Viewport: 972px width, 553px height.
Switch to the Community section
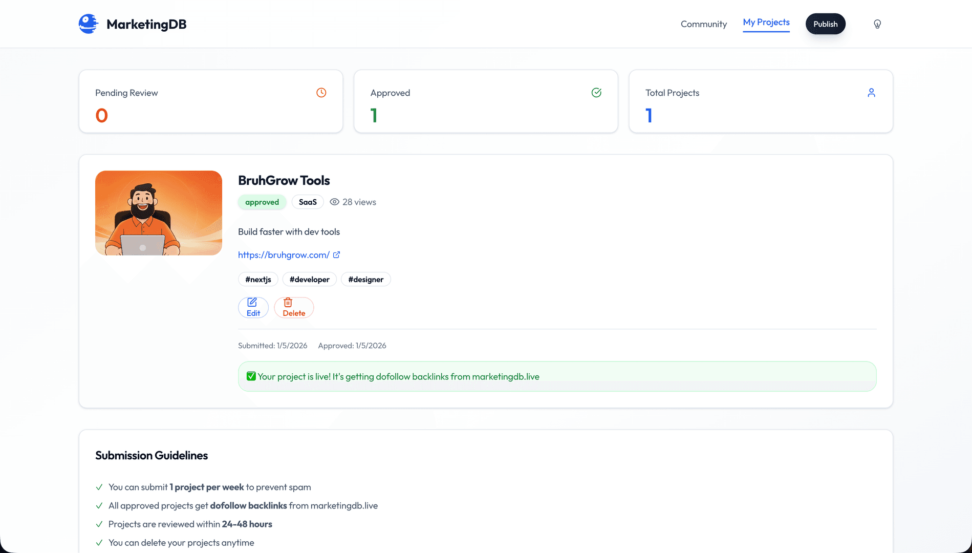(x=703, y=24)
